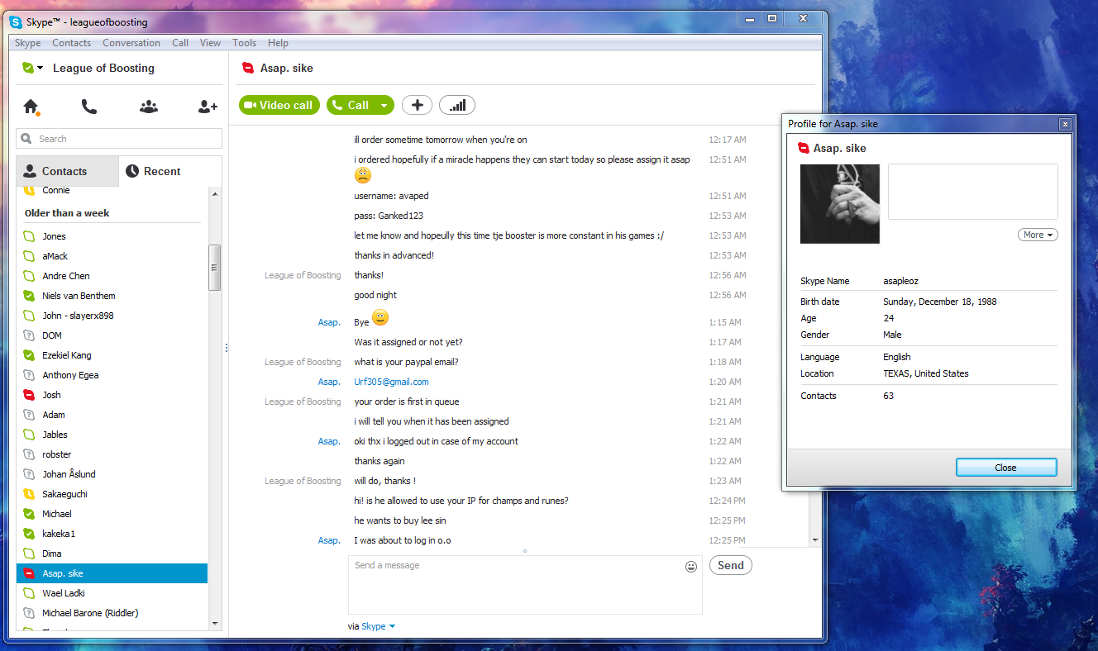Click the contact list scroll up arrow
The height and width of the screenshot is (651, 1098).
coord(215,194)
